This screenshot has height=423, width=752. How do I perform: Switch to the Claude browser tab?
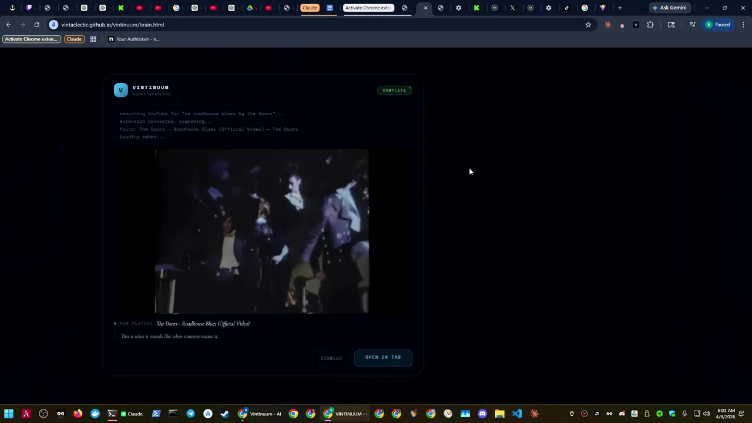click(x=310, y=8)
